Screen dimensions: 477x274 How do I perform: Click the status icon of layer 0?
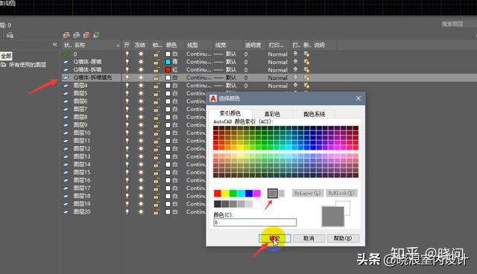66,54
